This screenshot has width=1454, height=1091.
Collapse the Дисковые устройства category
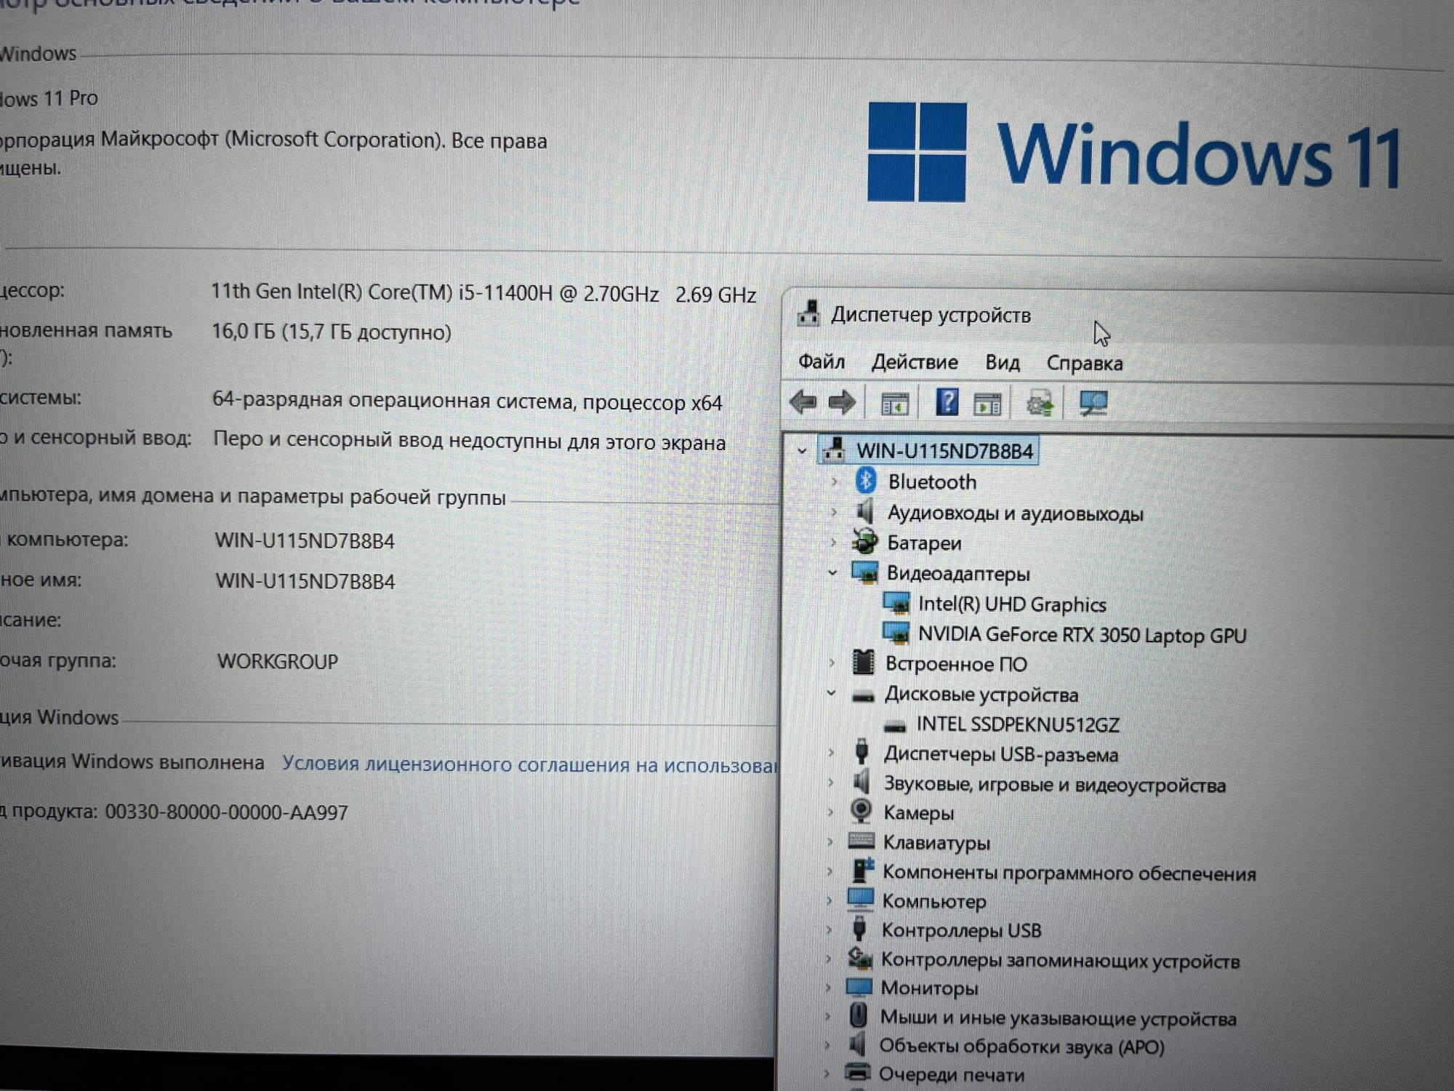(x=832, y=694)
